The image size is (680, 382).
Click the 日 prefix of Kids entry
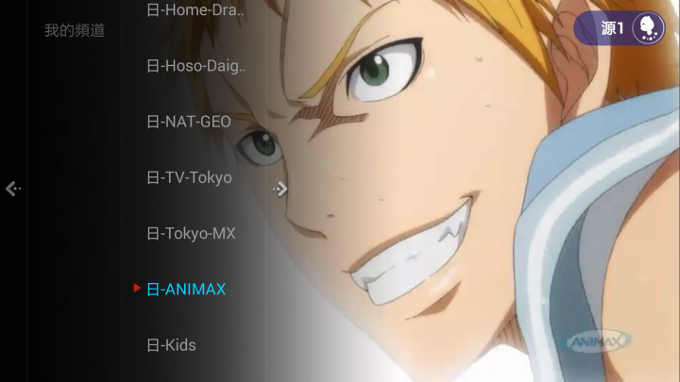(x=153, y=345)
